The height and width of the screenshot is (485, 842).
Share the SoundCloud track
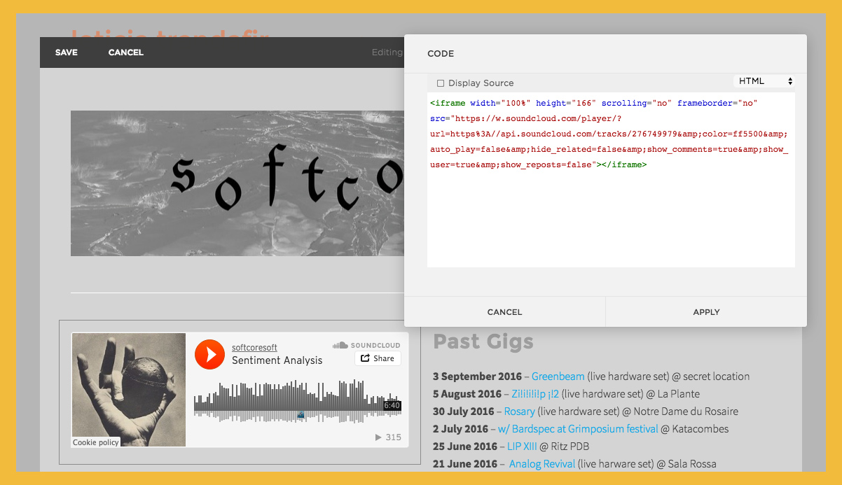click(378, 358)
